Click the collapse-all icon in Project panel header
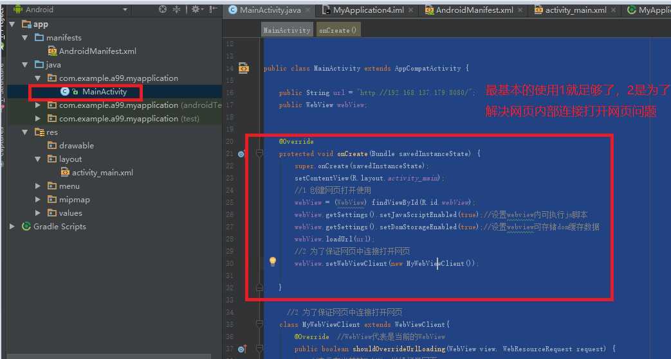The width and height of the screenshot is (671, 359). point(176,10)
